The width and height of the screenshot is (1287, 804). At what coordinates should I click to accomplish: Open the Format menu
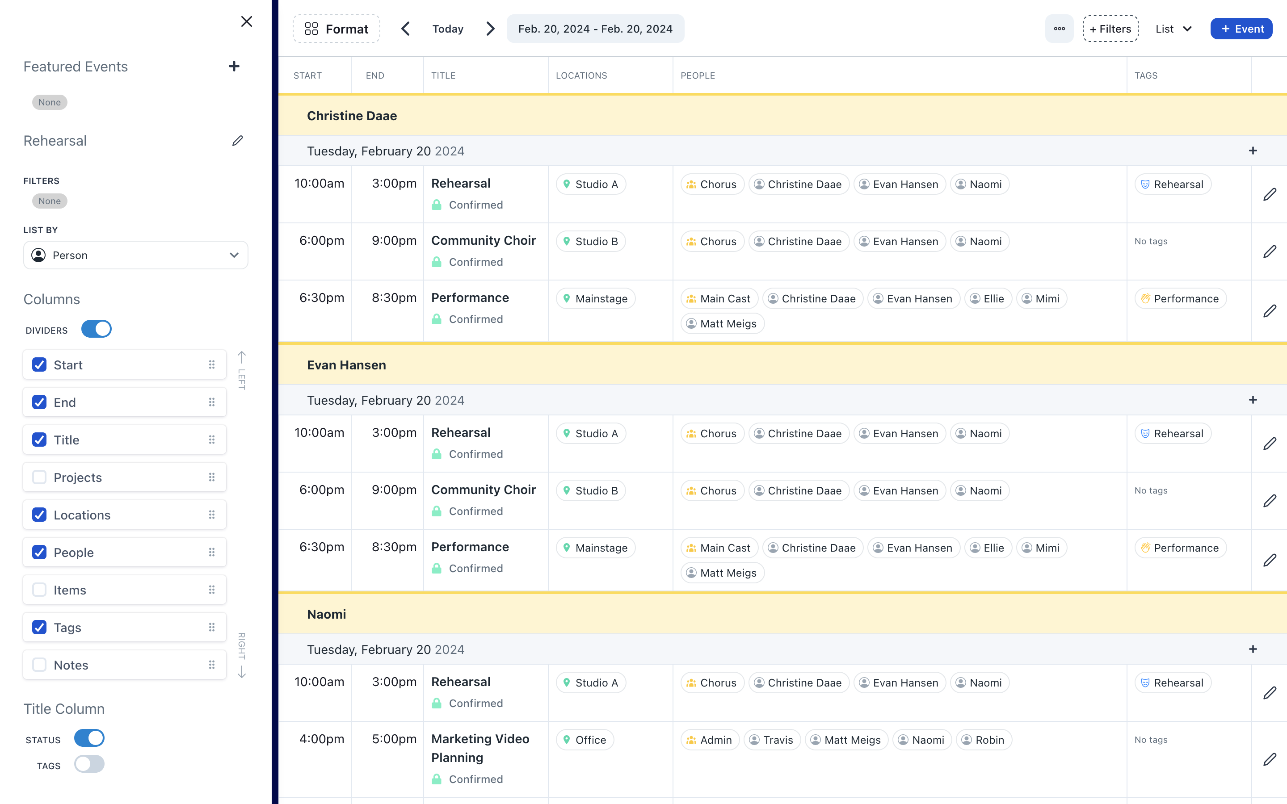point(336,29)
